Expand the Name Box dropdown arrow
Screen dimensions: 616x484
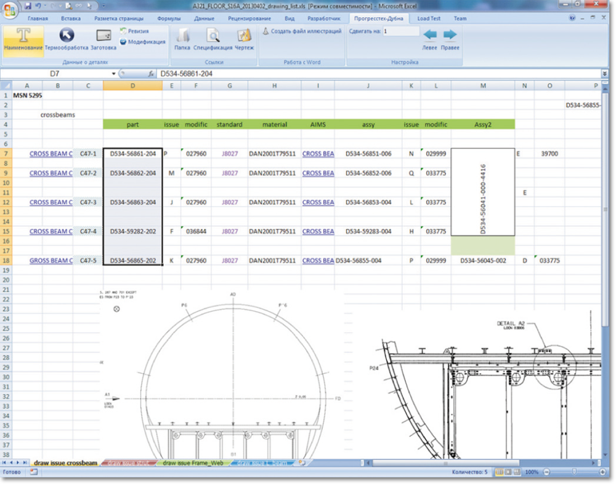[113, 74]
